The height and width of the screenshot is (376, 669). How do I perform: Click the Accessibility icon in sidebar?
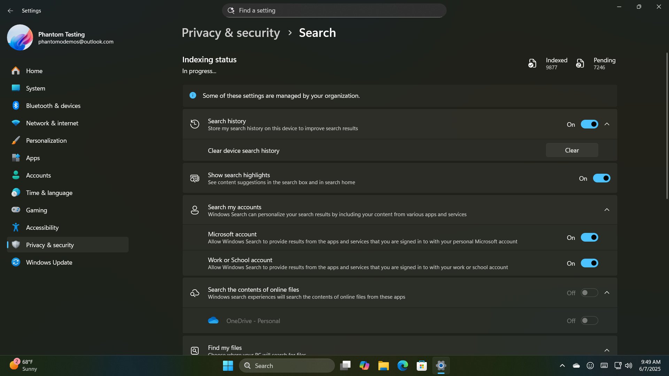coord(16,227)
